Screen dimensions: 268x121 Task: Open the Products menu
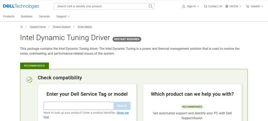point(9,16)
